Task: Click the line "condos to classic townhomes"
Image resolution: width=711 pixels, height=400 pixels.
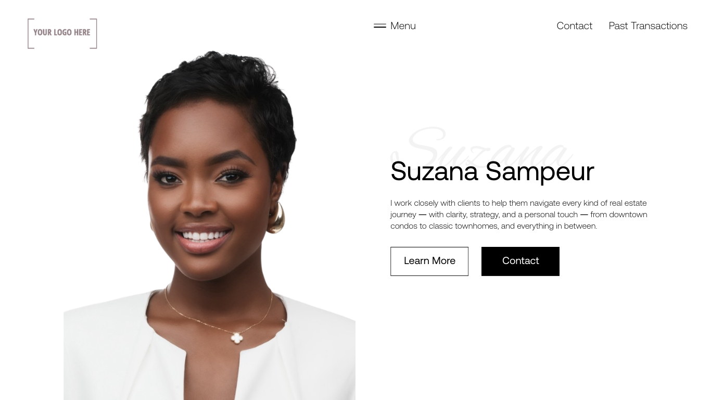Action: point(494,226)
